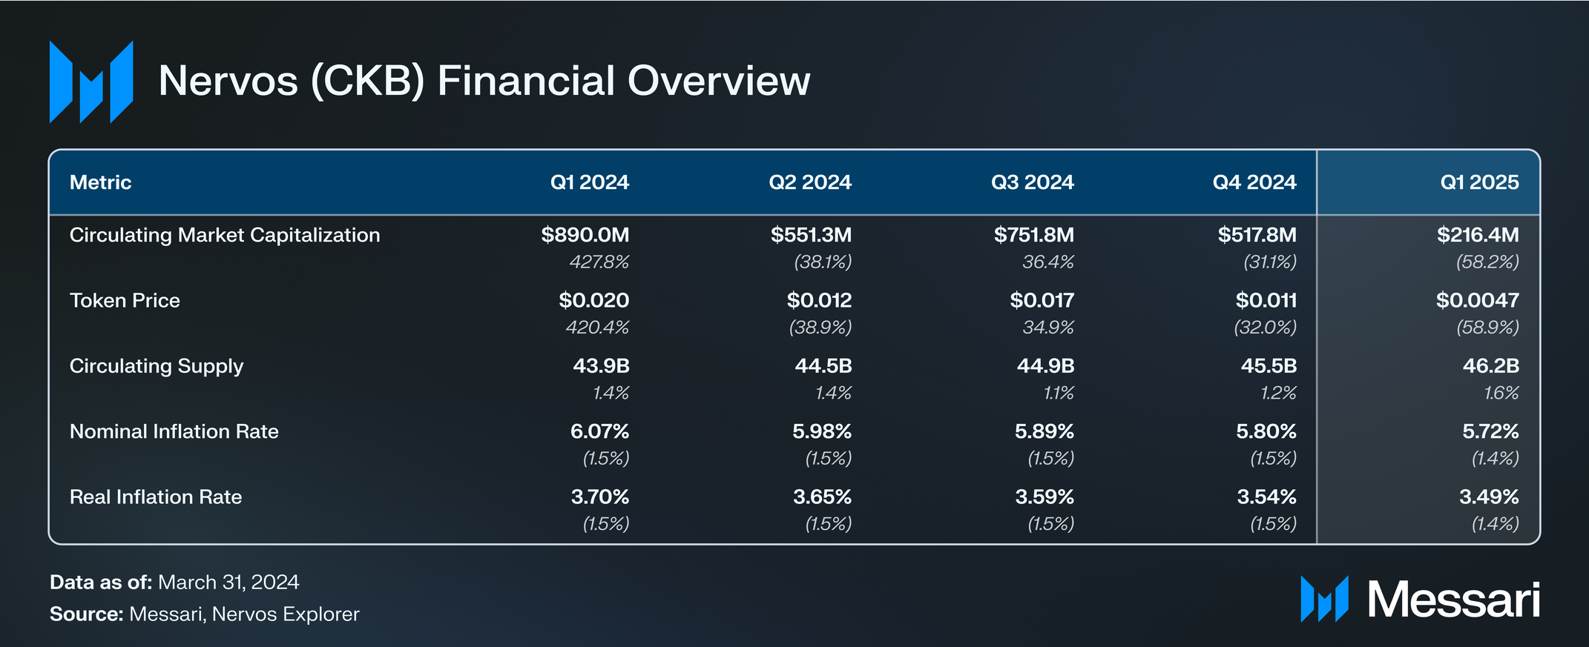This screenshot has width=1589, height=647.
Task: Click the 5.80% nominal inflation value
Action: pyautogui.click(x=1266, y=431)
